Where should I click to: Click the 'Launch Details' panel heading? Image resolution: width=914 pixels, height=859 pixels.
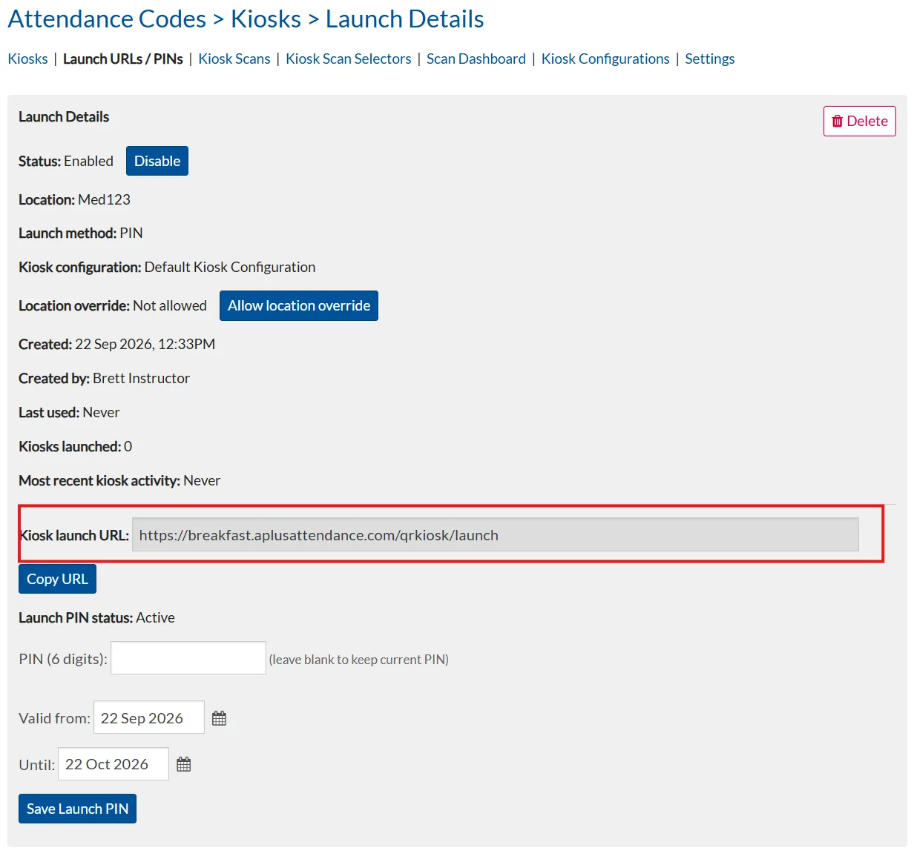64,116
